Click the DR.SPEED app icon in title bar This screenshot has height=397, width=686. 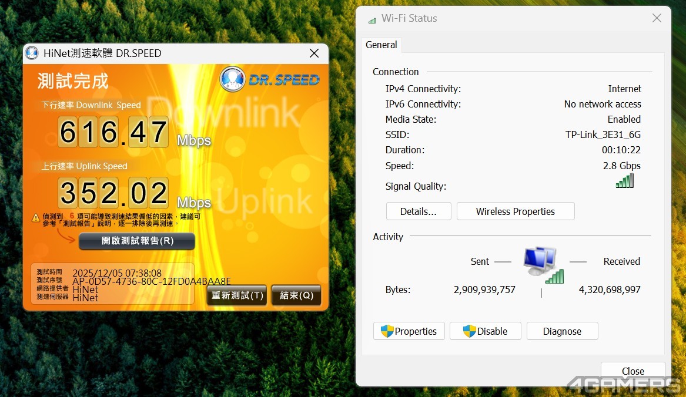[32, 53]
